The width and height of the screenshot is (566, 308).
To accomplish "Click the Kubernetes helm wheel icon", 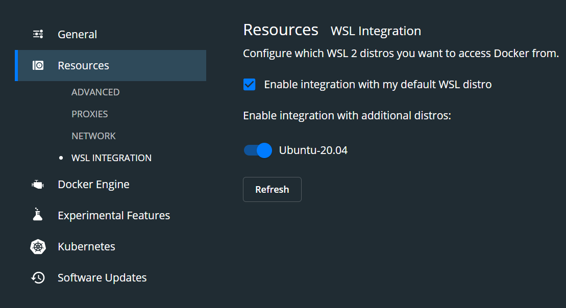I will (x=38, y=247).
